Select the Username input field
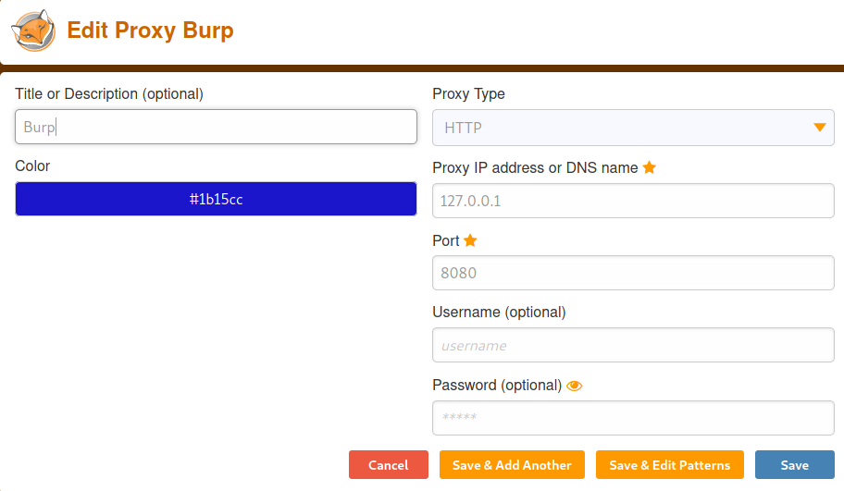This screenshot has height=491, width=844. [x=633, y=345]
